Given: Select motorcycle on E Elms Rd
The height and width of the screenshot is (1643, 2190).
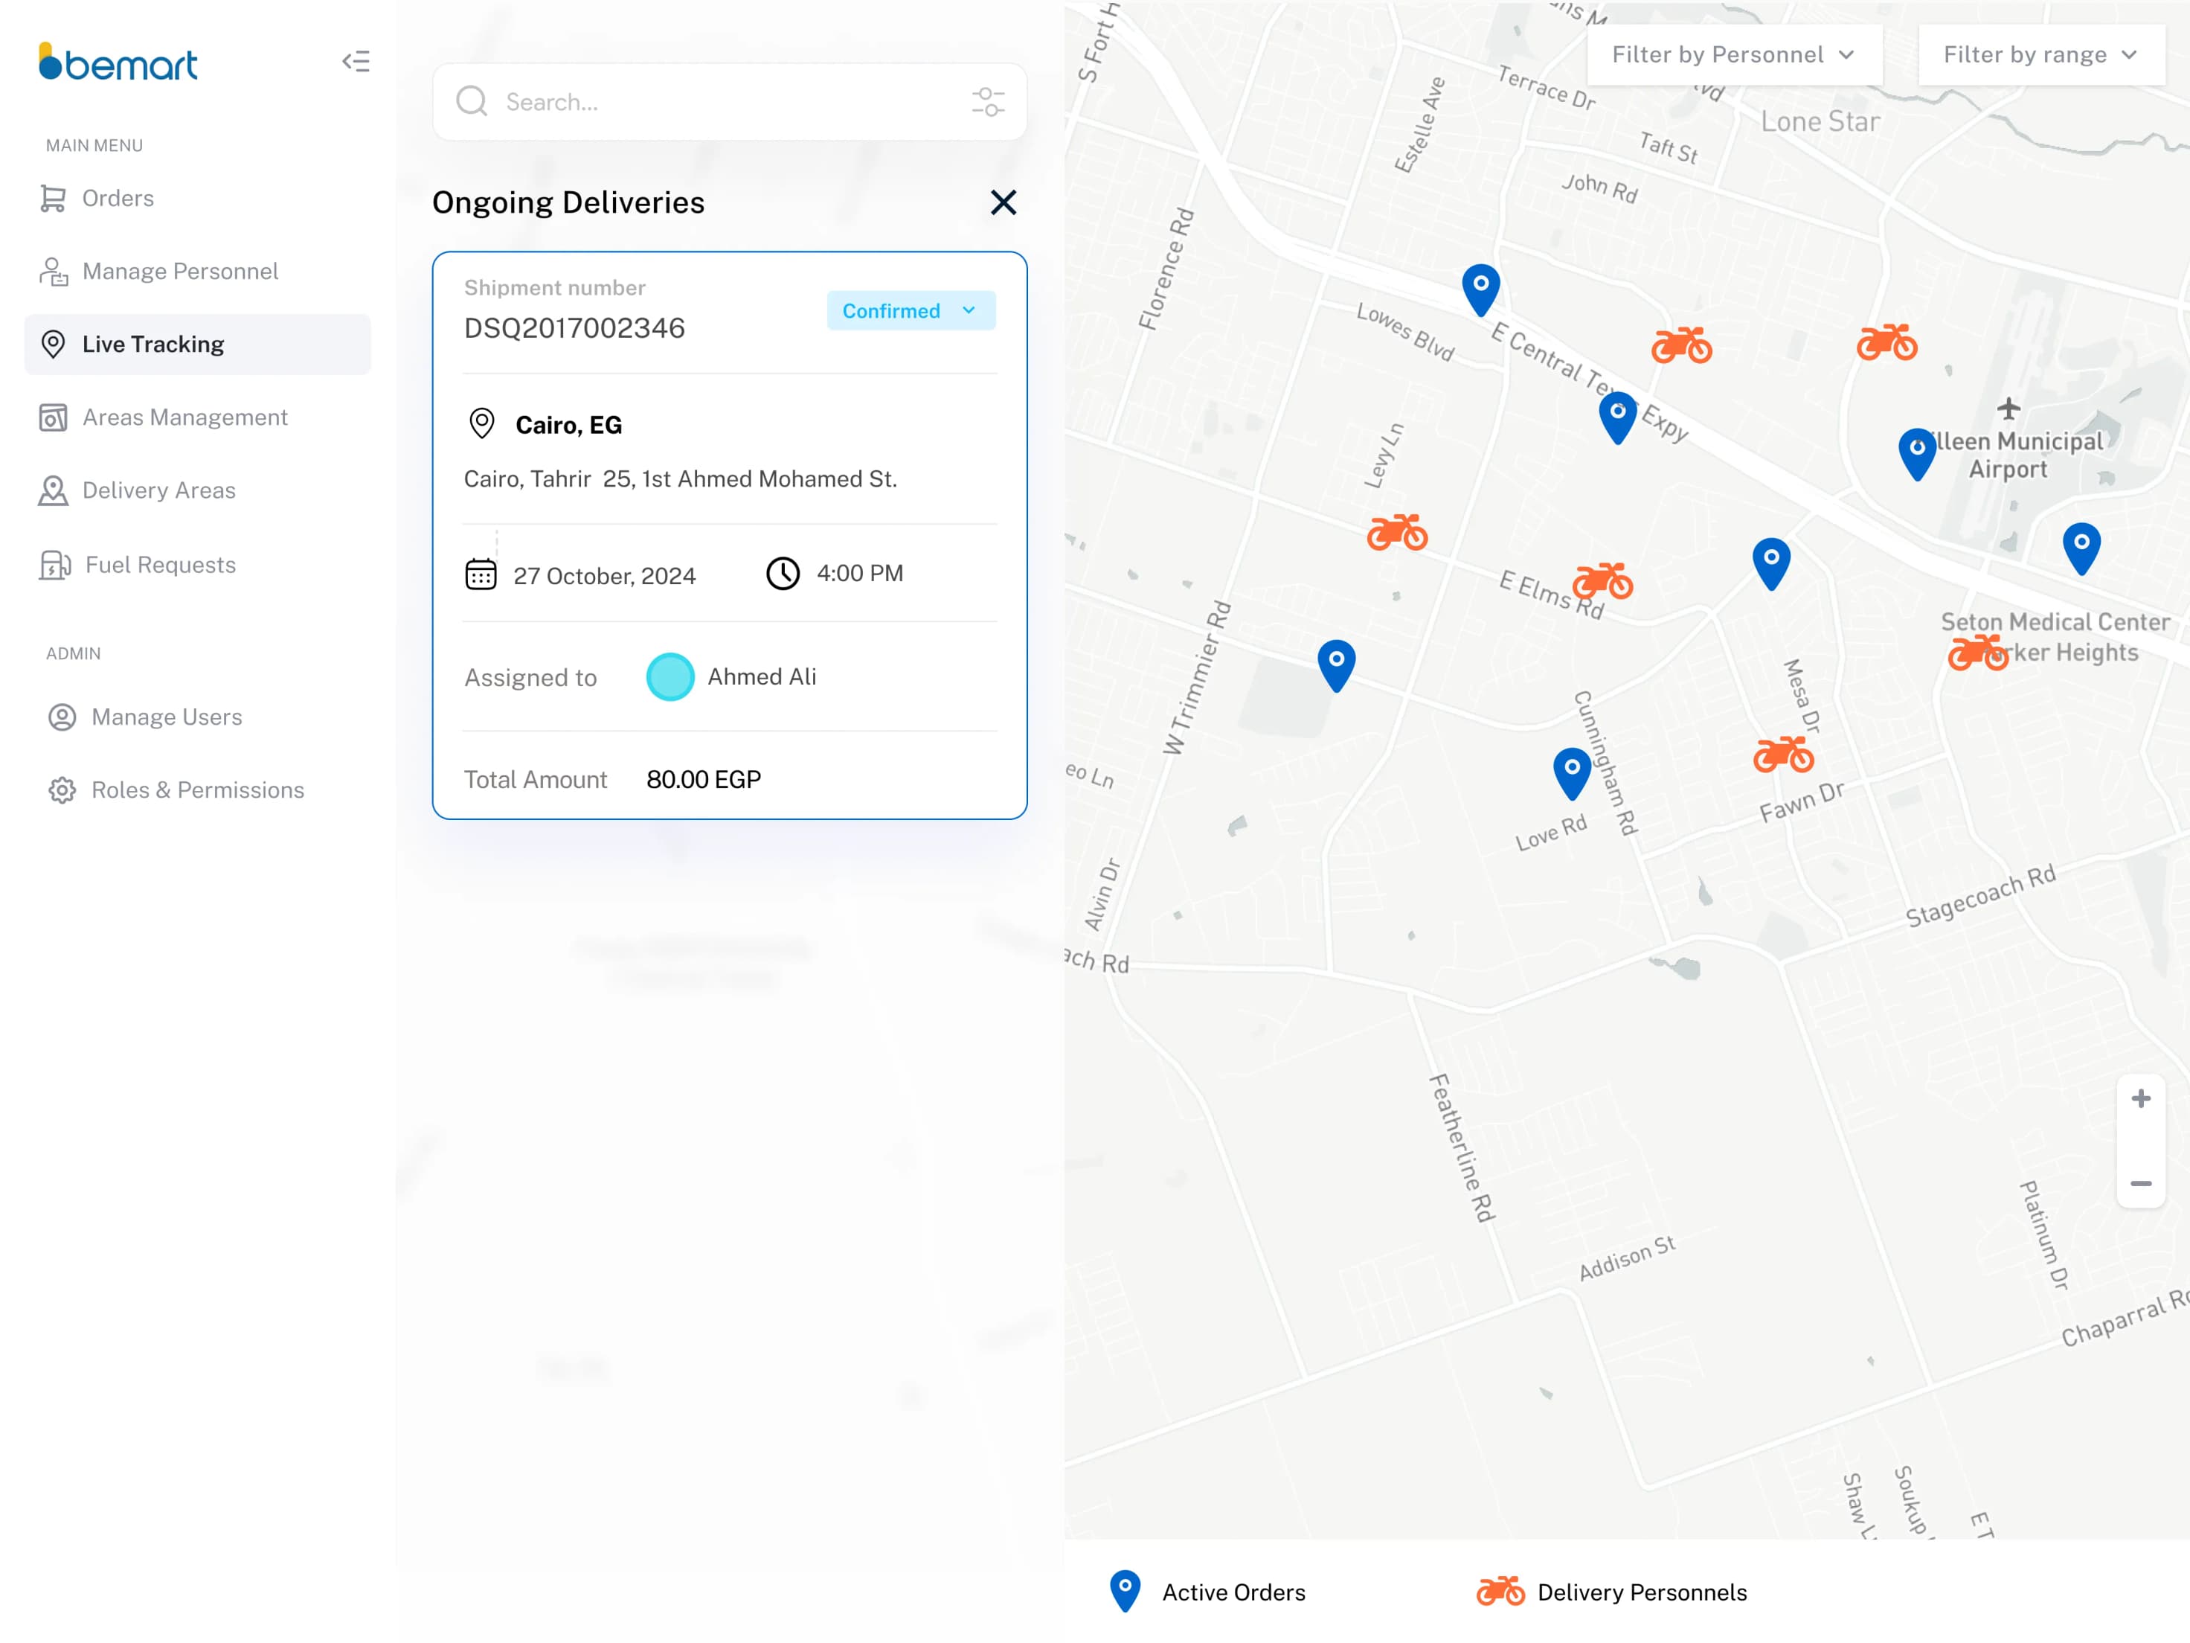Looking at the screenshot, I should coord(1603,580).
